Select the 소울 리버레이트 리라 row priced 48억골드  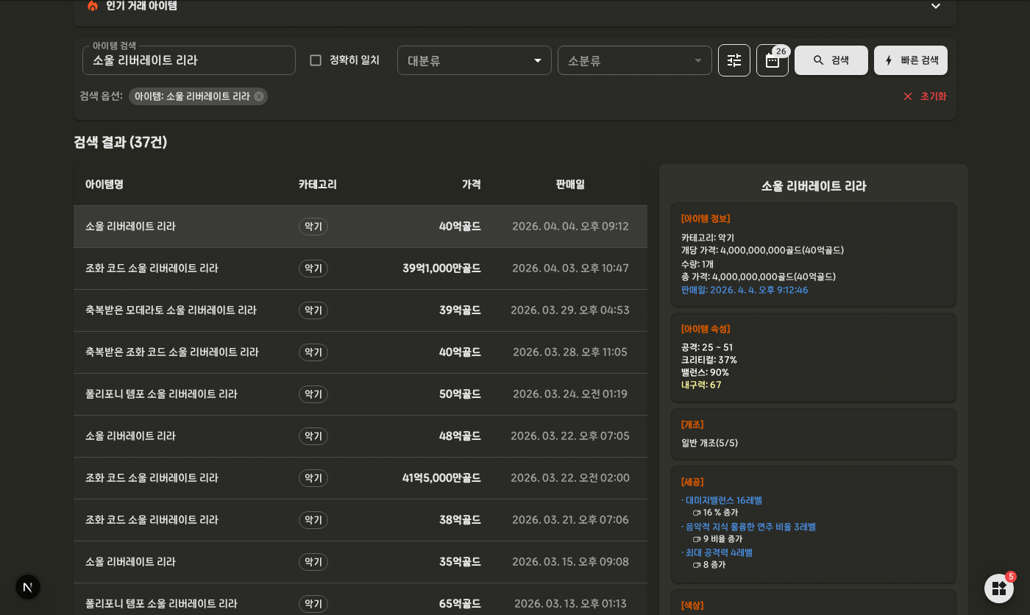click(x=360, y=436)
